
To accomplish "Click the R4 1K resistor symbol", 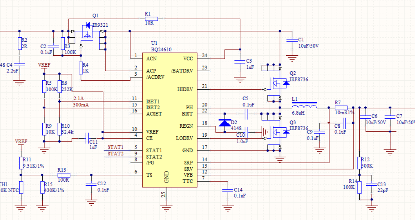I will [x=81, y=68].
